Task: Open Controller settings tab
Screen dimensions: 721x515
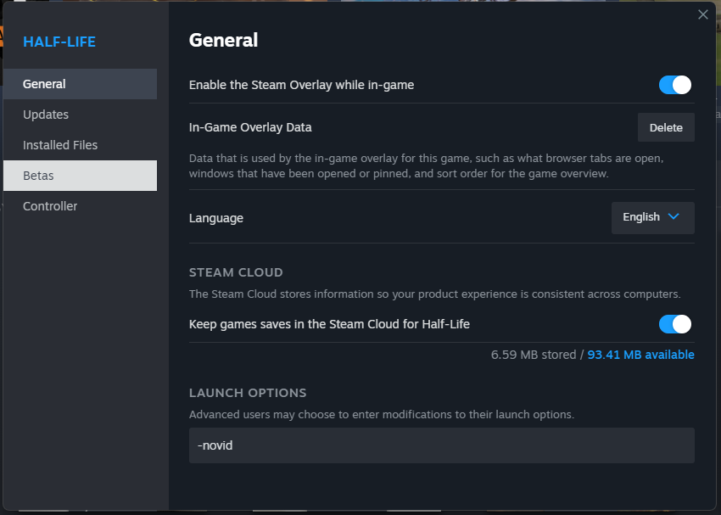Action: pos(80,206)
